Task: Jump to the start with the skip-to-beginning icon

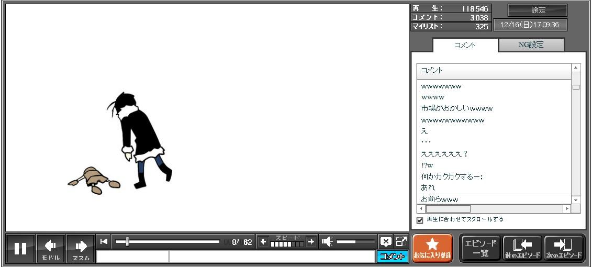Action: [104, 241]
